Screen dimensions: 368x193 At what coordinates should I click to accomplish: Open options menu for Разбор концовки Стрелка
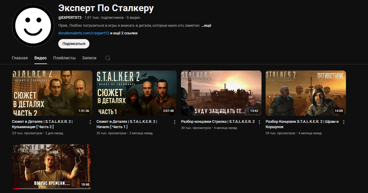259,122
